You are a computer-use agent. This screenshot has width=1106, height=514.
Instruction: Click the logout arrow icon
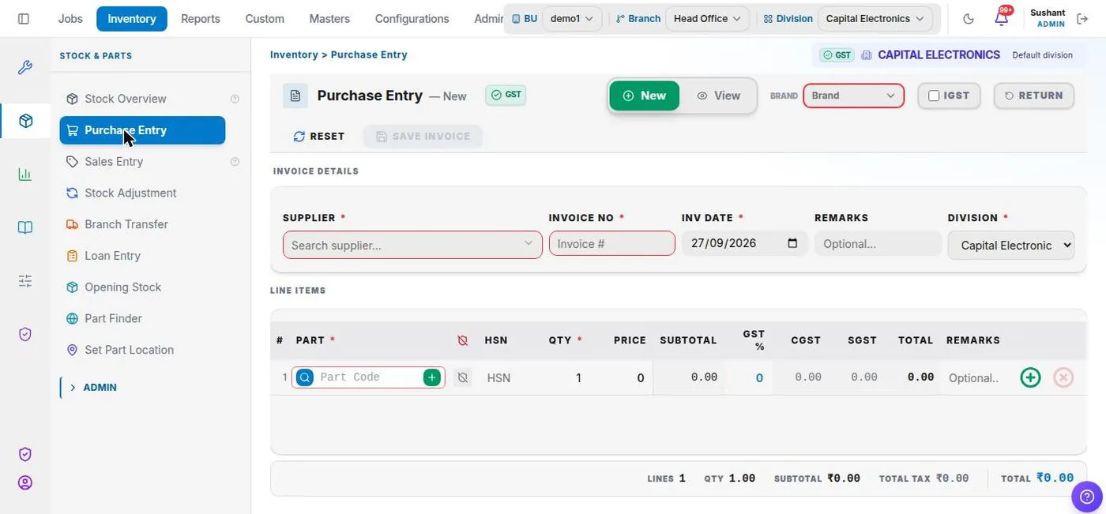click(1082, 18)
